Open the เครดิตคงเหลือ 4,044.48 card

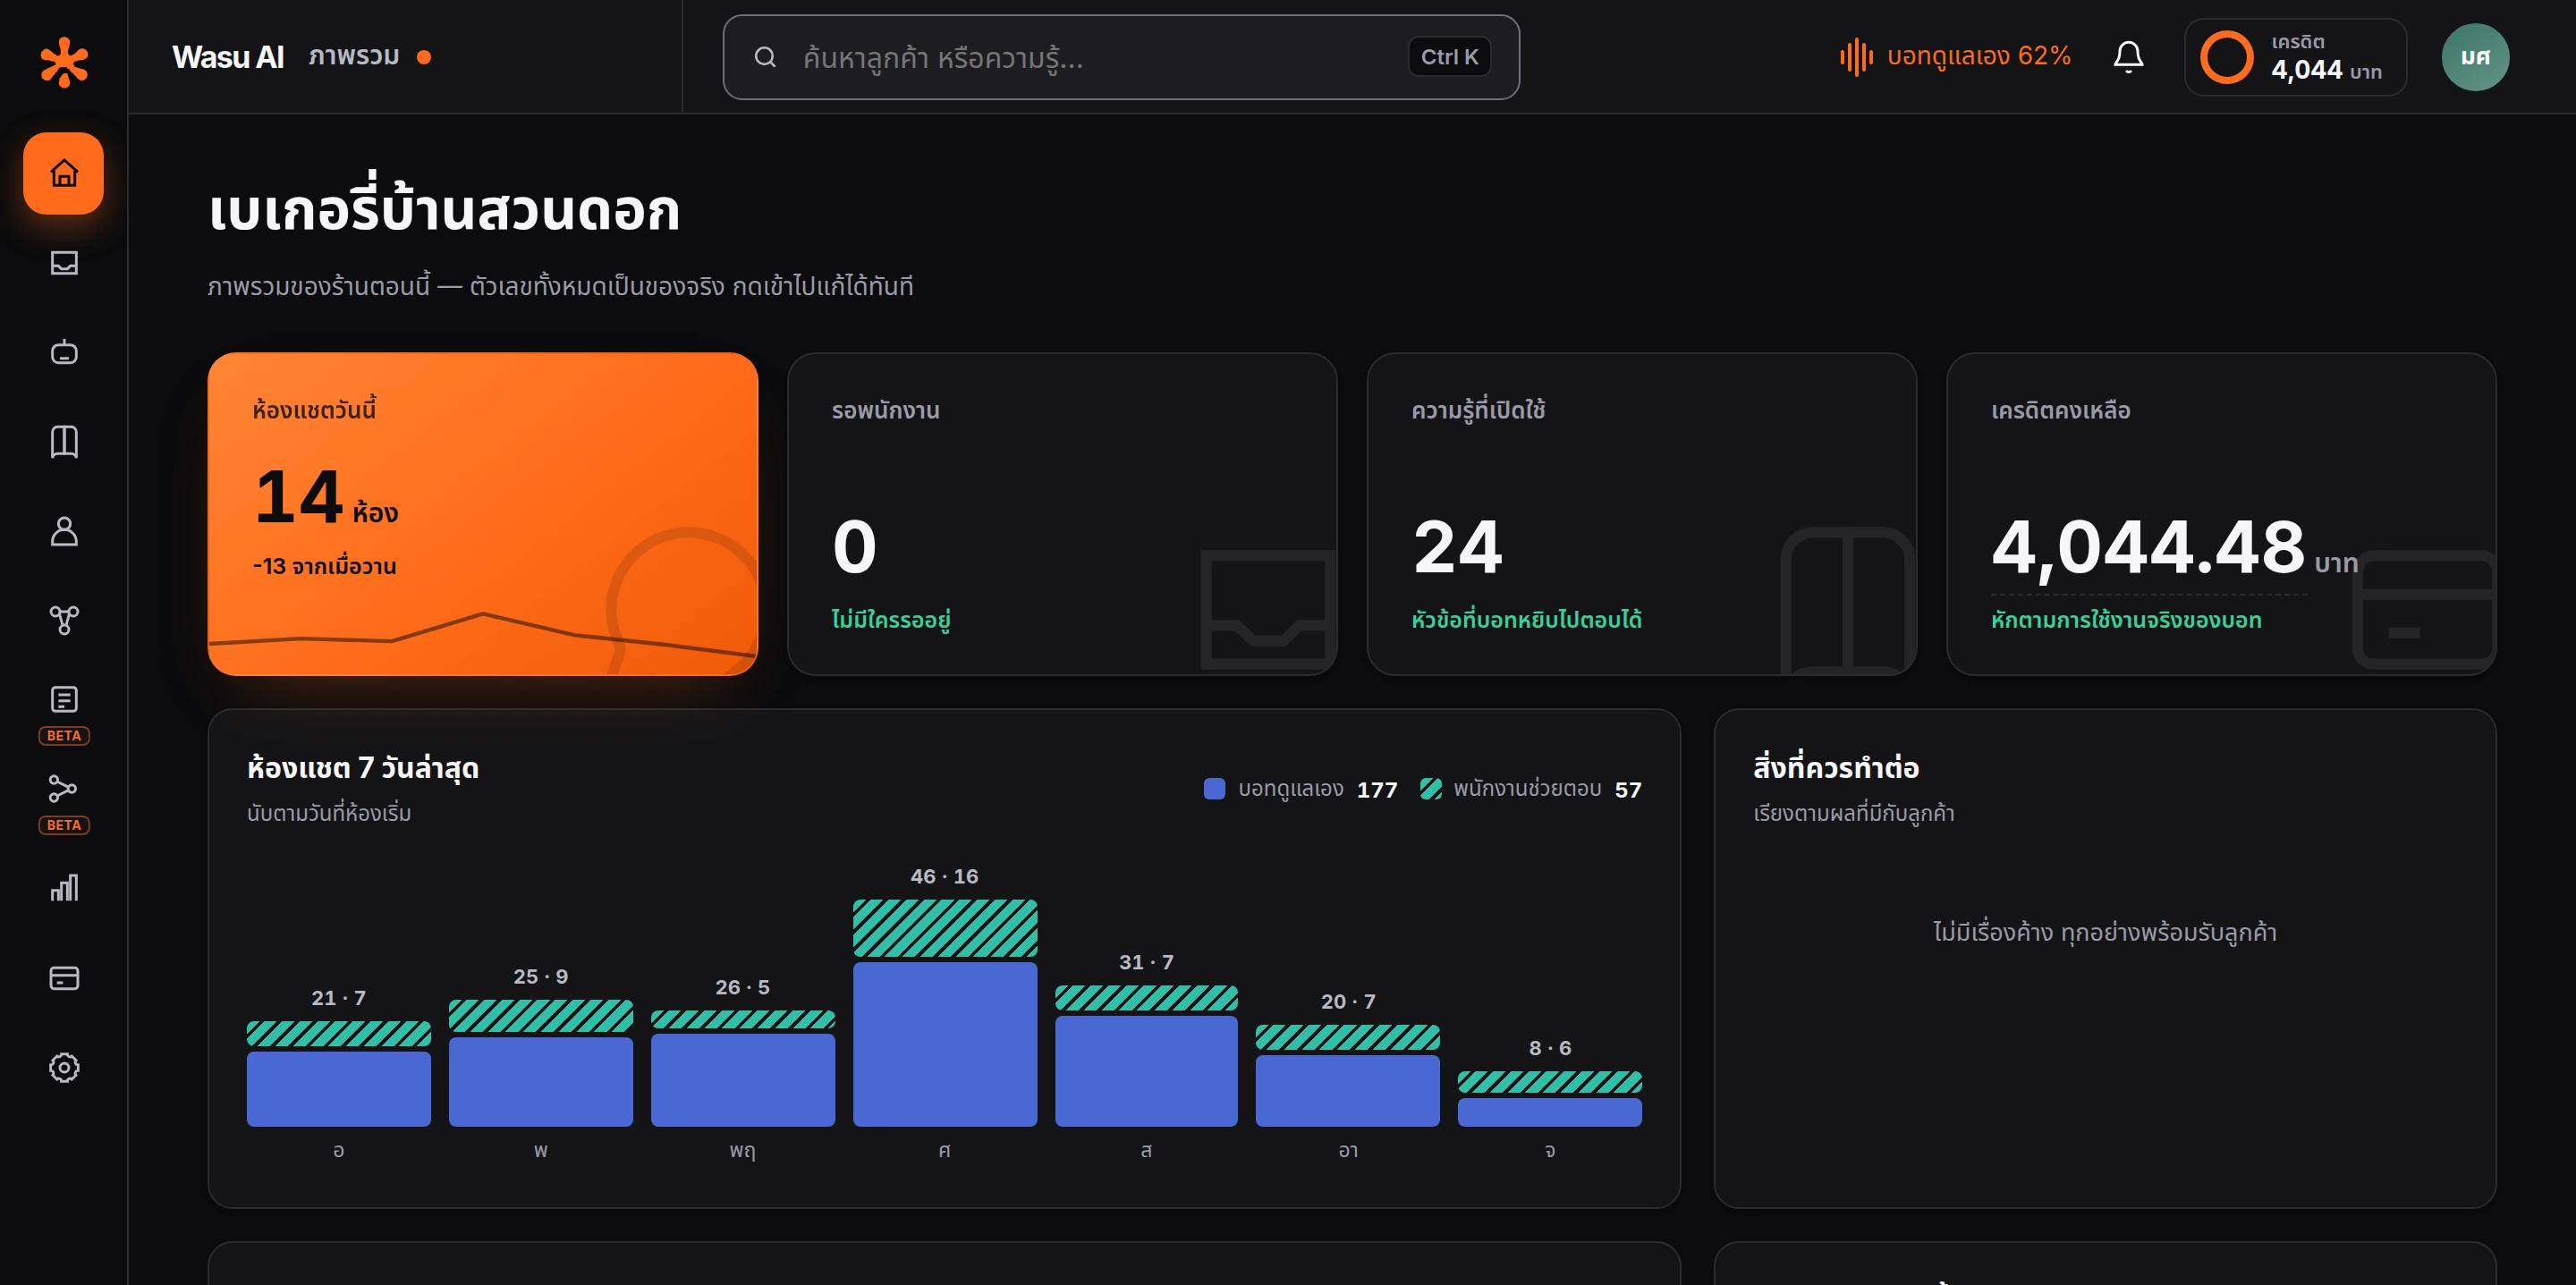2221,514
